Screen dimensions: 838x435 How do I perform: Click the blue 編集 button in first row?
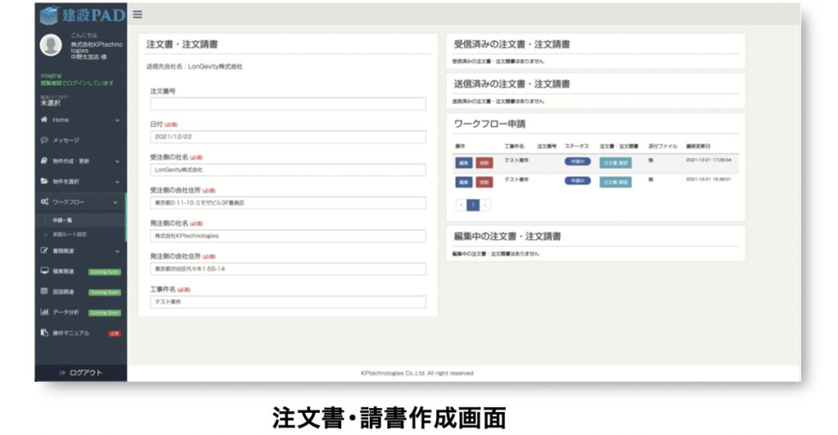click(x=464, y=162)
